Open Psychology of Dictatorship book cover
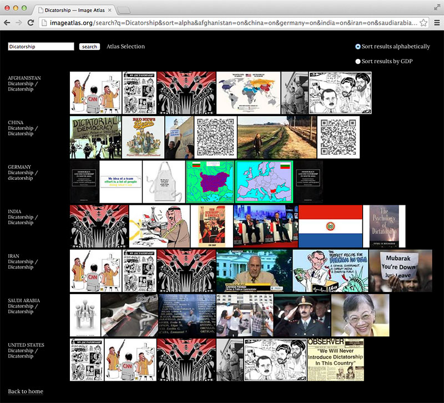The image size is (444, 403). (x=384, y=226)
